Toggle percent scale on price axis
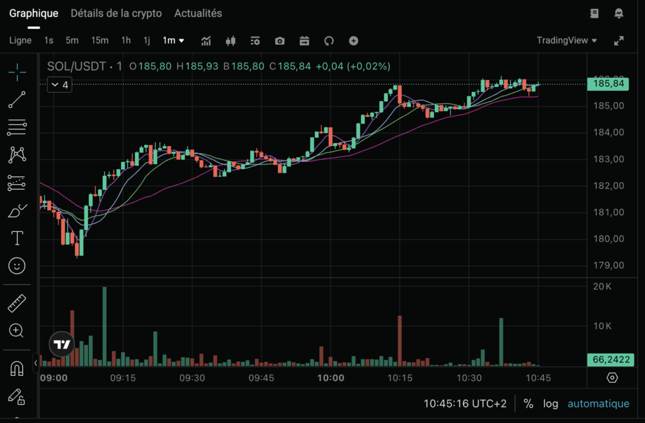 point(528,403)
